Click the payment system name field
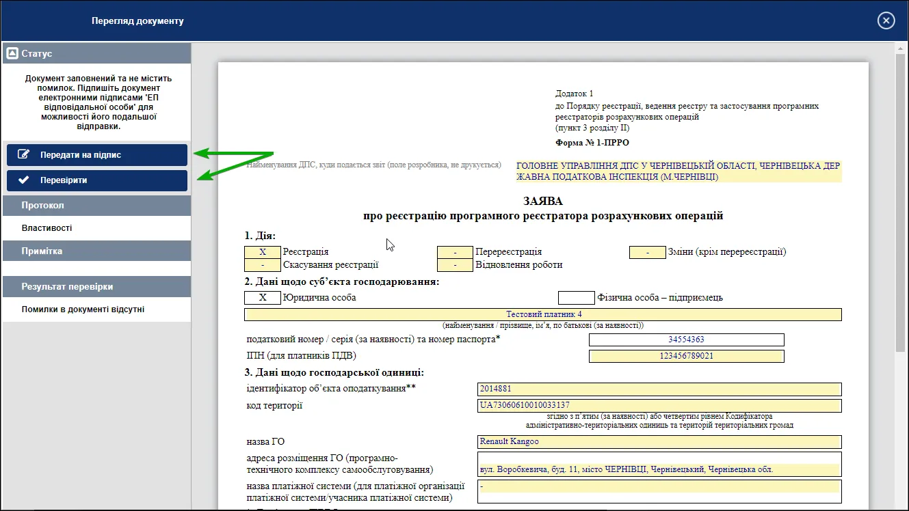The image size is (909, 511). [659, 491]
